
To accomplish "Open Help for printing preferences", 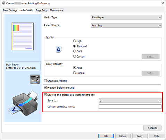I will [157, 136].
